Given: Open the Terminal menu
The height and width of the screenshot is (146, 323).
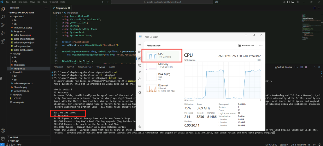Looking at the screenshot, I should (x=53, y=2).
